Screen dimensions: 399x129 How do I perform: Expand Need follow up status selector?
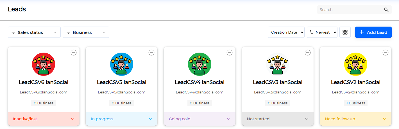click(356, 119)
